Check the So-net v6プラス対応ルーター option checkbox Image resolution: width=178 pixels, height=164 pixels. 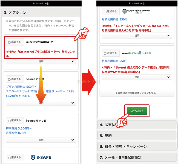(x=9, y=42)
